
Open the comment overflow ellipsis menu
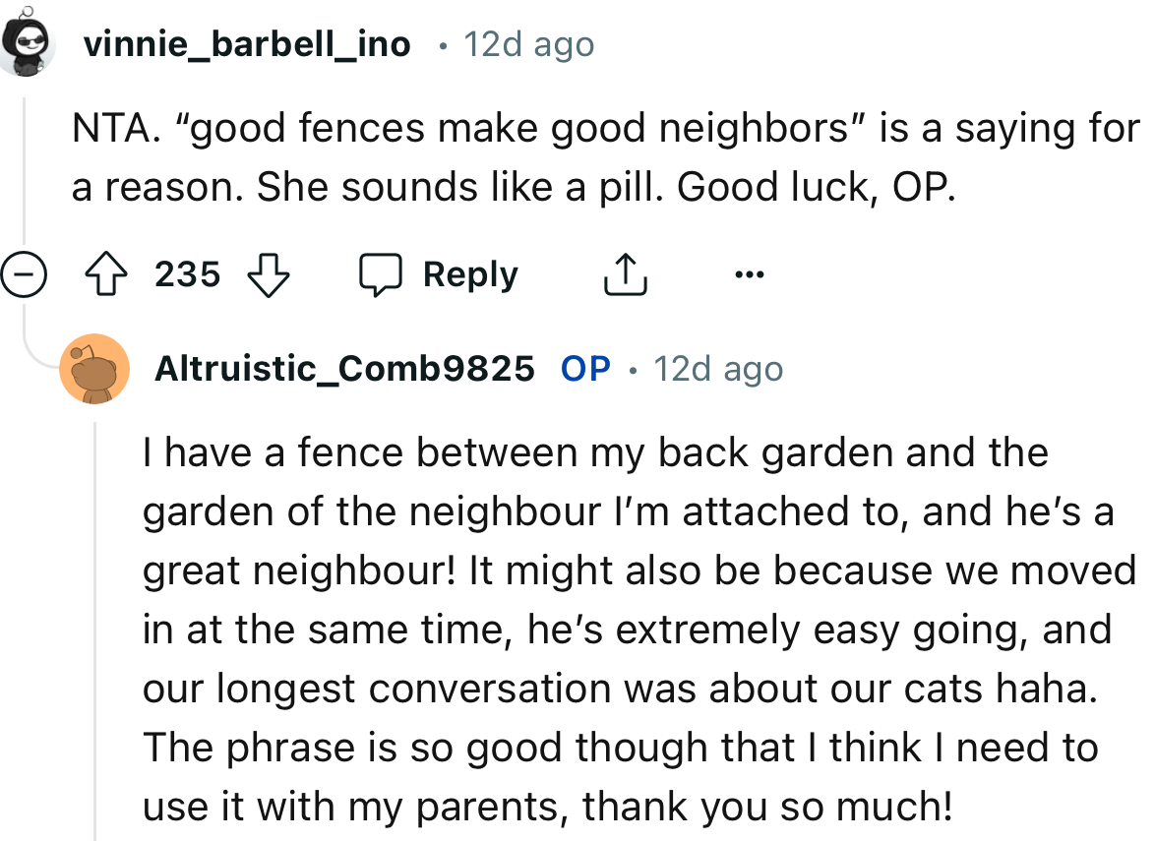coord(749,275)
